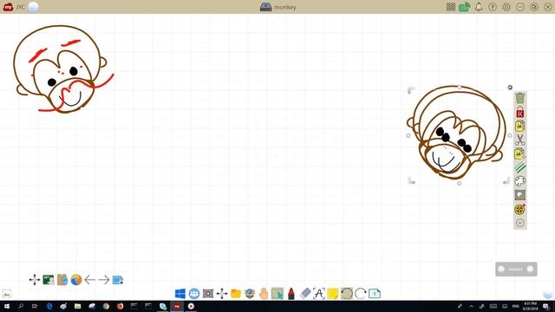
Task: Change line thickness with green stripes icon
Action: point(519,167)
